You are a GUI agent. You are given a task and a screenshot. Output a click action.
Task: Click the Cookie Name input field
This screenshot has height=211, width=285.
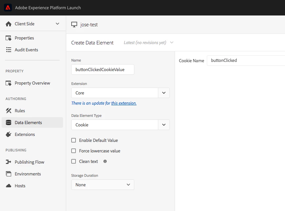246,61
